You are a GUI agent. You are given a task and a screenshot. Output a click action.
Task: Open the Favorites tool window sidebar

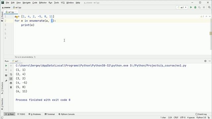click(2, 104)
